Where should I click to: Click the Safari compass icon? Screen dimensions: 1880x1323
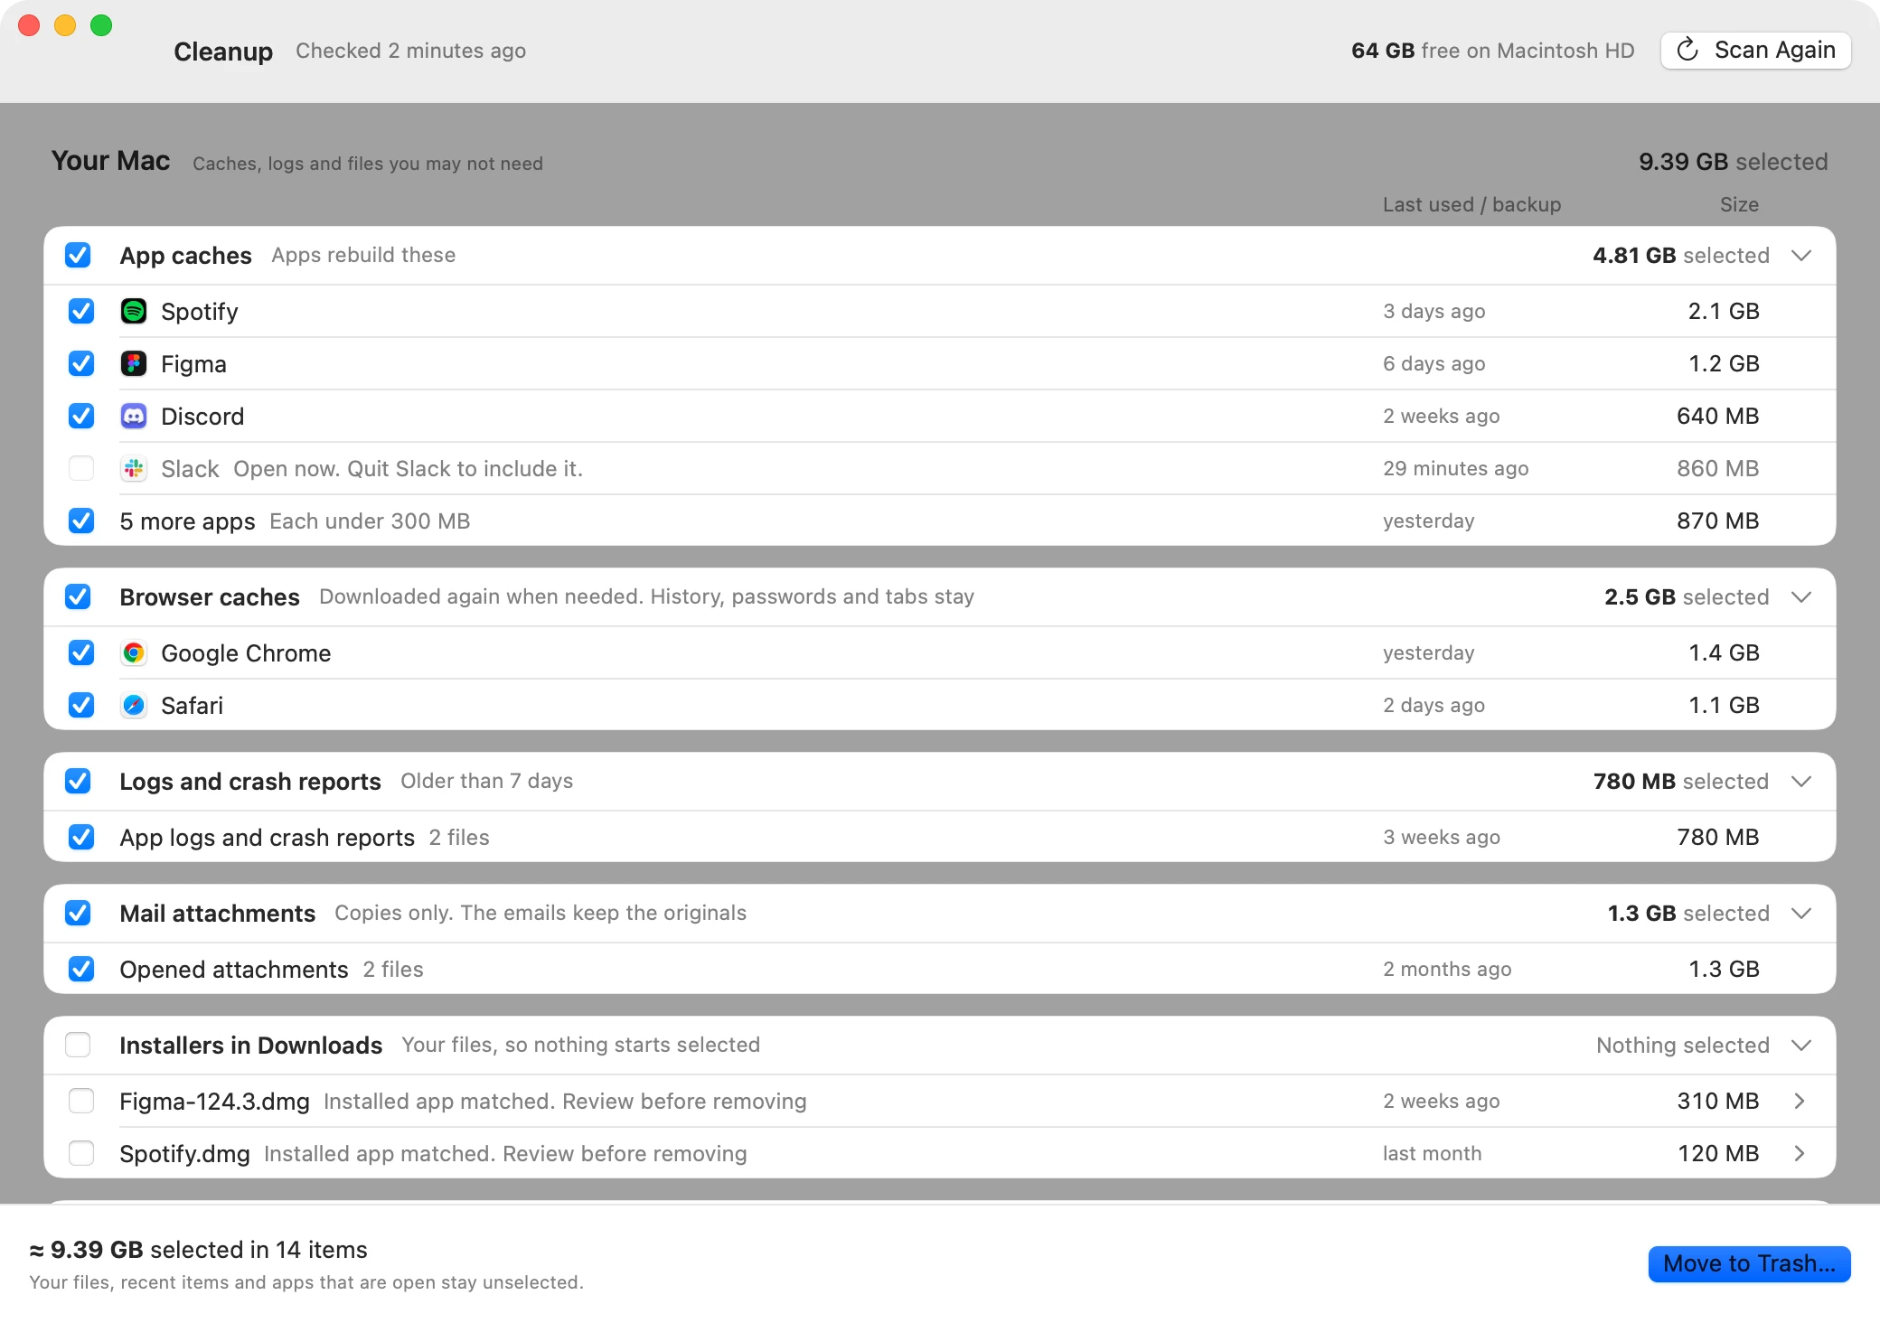pos(134,706)
